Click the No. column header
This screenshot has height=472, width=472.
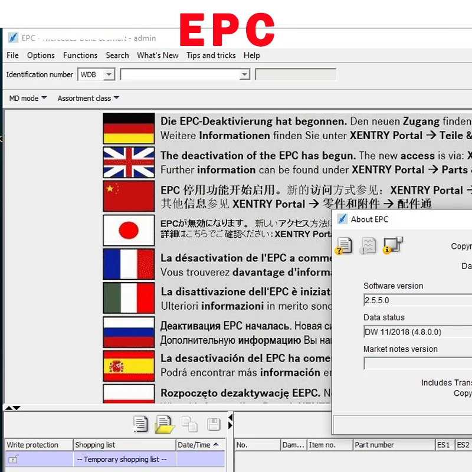pos(257,445)
